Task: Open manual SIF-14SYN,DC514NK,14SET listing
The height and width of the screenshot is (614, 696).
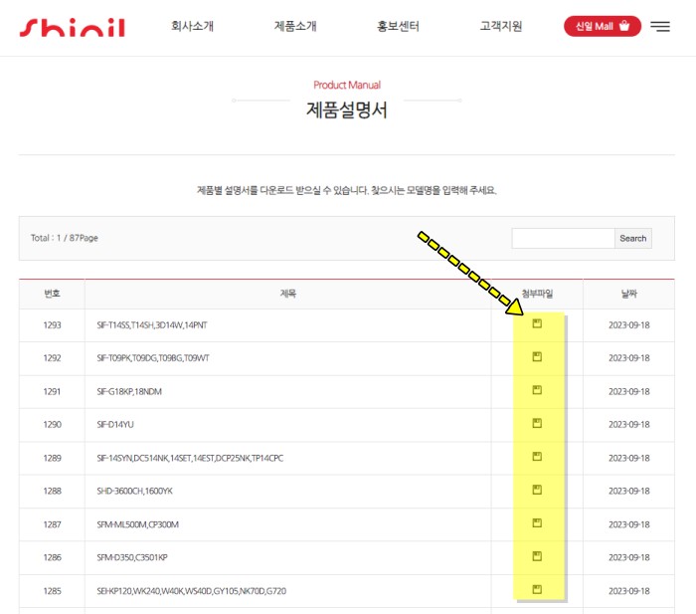Action: (x=190, y=458)
